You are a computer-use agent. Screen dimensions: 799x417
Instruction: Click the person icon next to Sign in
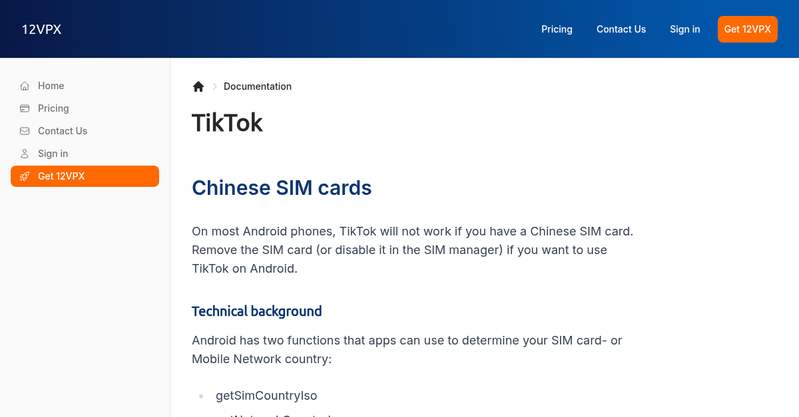click(x=24, y=153)
